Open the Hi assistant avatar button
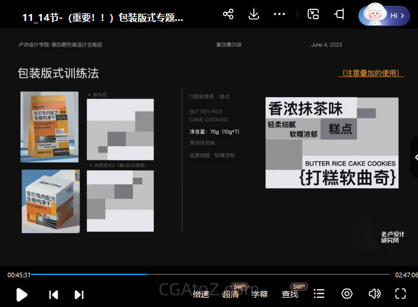The width and height of the screenshot is (418, 307). (x=384, y=16)
